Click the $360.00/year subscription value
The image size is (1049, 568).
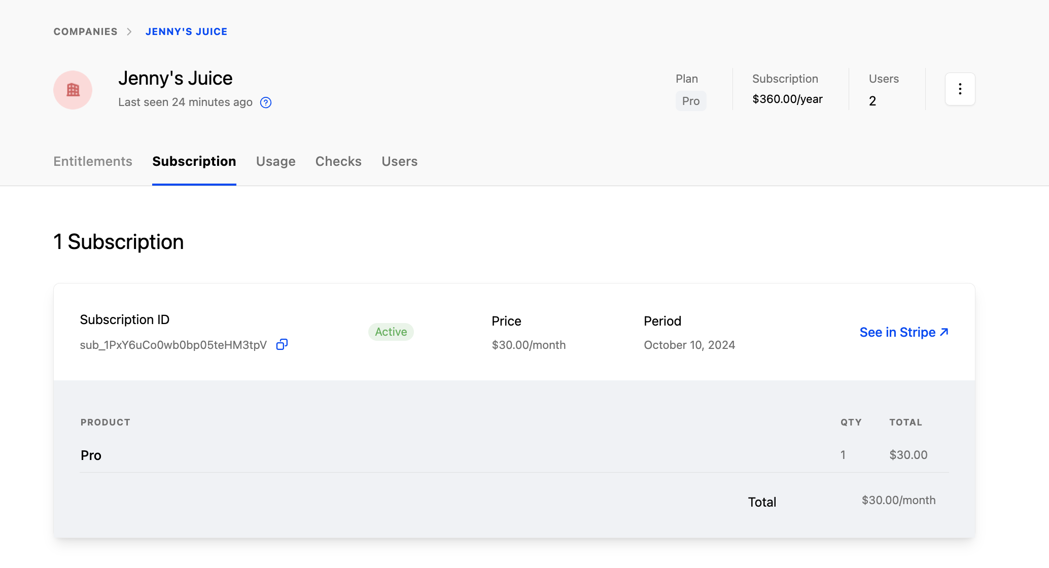(x=787, y=99)
